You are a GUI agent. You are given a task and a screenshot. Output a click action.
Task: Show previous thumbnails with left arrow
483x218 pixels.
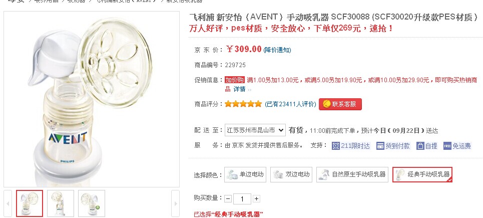point(8,203)
